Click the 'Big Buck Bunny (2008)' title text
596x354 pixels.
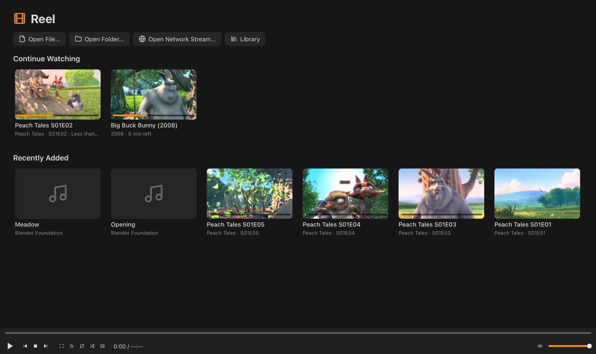point(144,125)
